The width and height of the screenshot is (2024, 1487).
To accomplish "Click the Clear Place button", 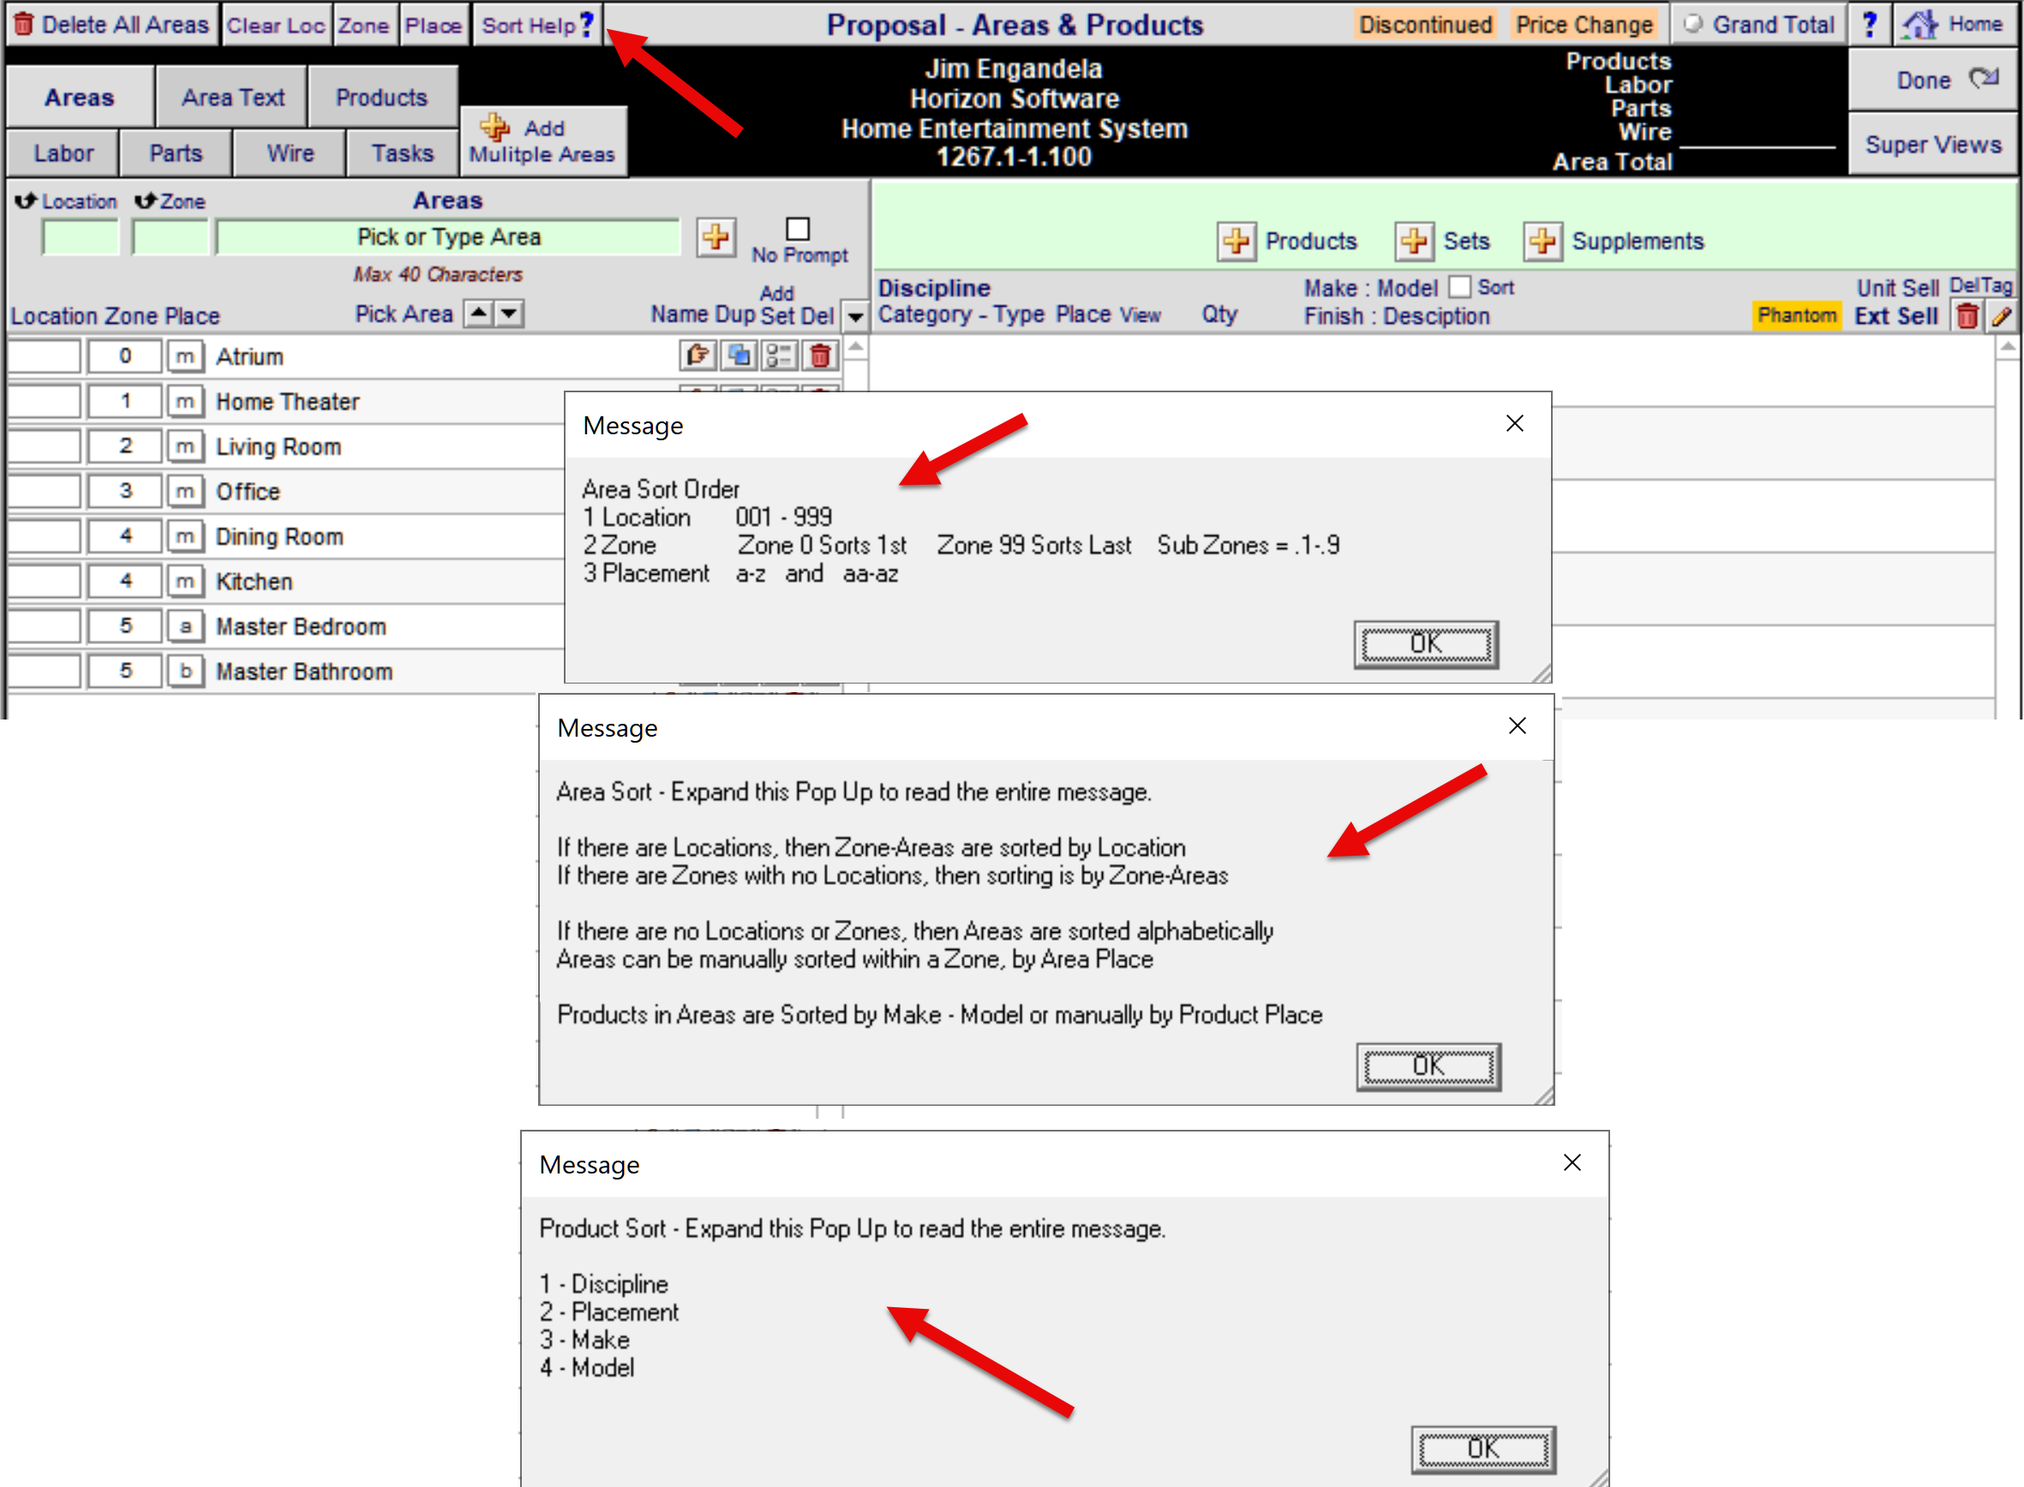I will 433,25.
